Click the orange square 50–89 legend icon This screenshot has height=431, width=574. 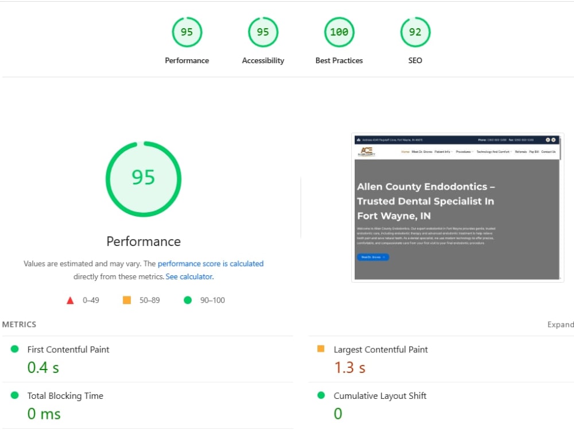127,300
